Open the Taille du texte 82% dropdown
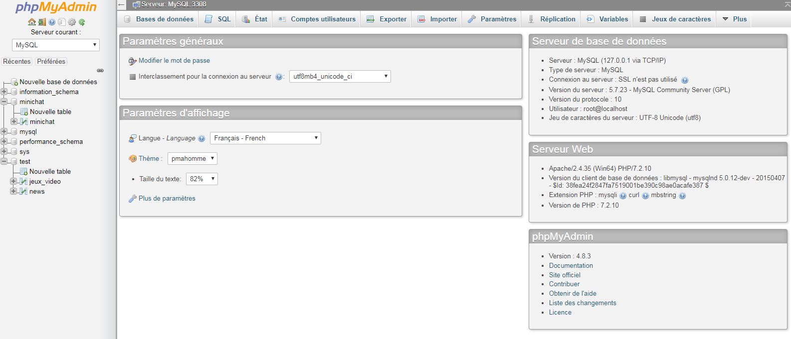This screenshot has height=339, width=791. pos(201,179)
